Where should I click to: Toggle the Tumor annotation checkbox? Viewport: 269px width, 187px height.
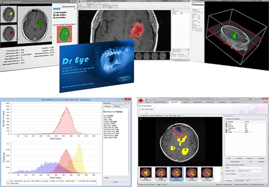click(226, 132)
